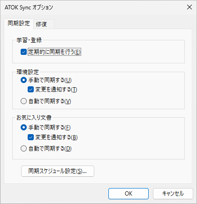Click the お気に入り文書 group heading
Screen dimensions: 197x204
click(x=34, y=118)
